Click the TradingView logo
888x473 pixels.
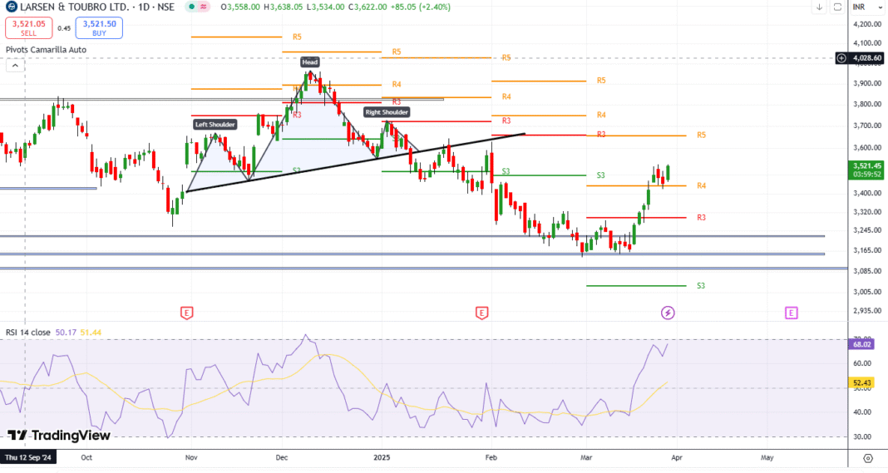(x=58, y=435)
